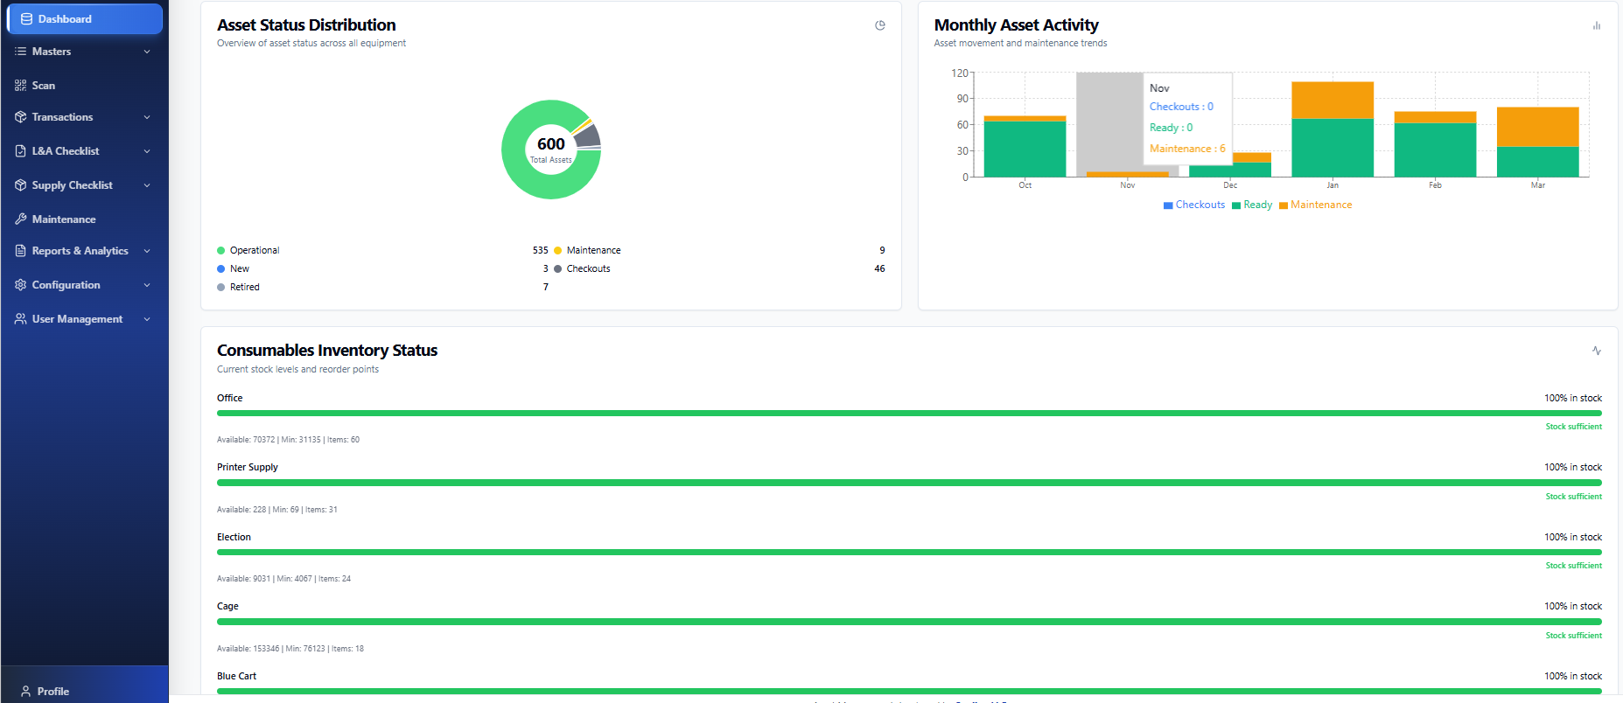1623x703 pixels.
Task: Click the Maintenance wrench icon
Action: pyautogui.click(x=21, y=219)
